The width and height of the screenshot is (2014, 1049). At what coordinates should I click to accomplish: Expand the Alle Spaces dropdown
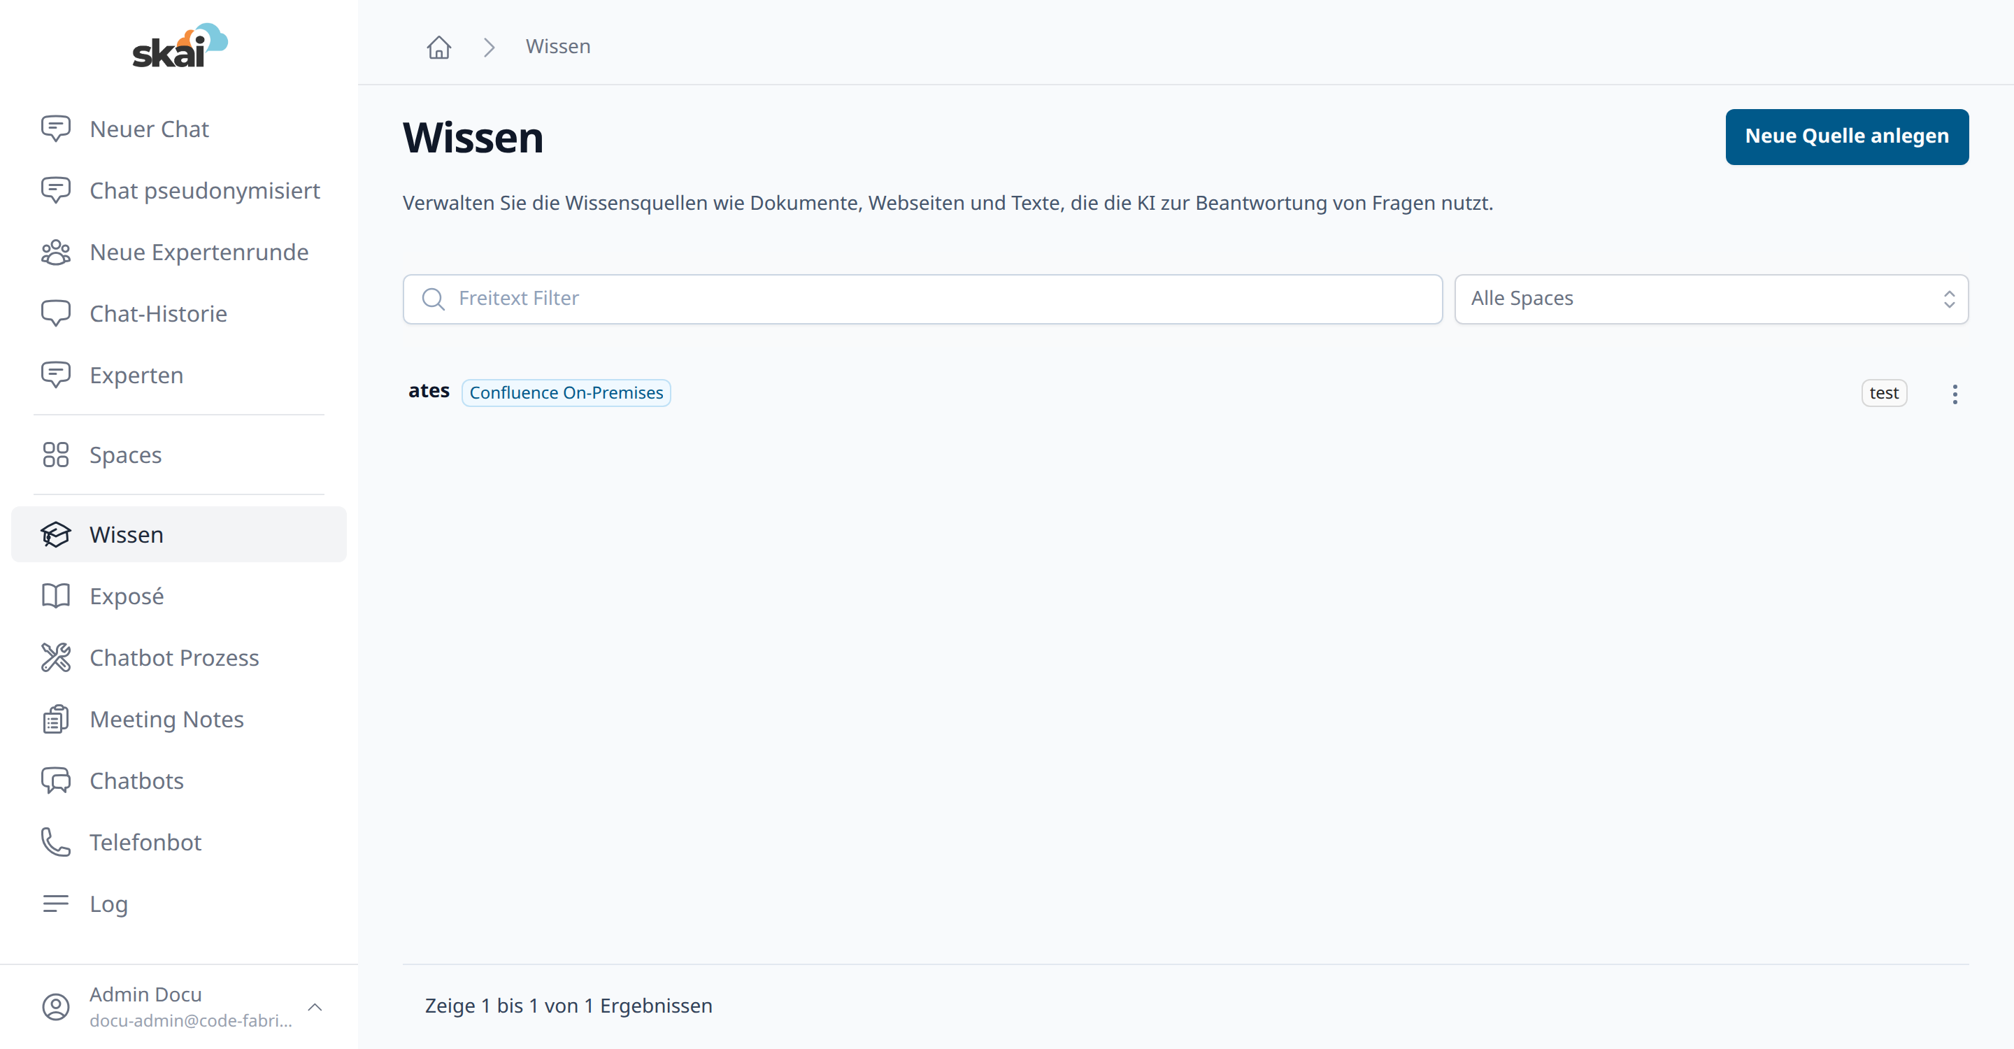1711,299
